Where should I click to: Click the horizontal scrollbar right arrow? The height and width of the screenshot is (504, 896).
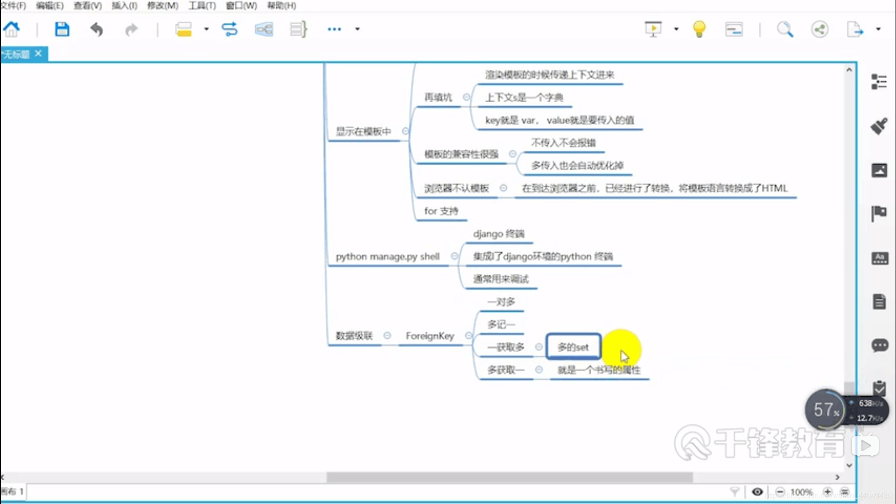pos(838,477)
